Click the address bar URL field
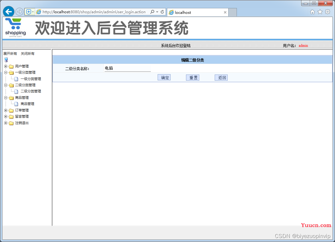Viewport: 335px width, 242px height. click(94, 12)
